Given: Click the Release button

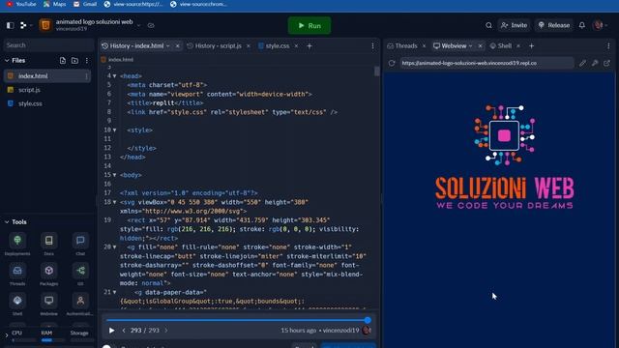Looking at the screenshot, I should [554, 25].
